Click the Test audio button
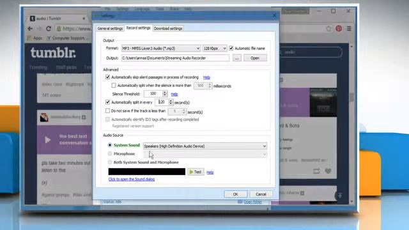Viewport: 409px width, 230px height. pos(196,172)
